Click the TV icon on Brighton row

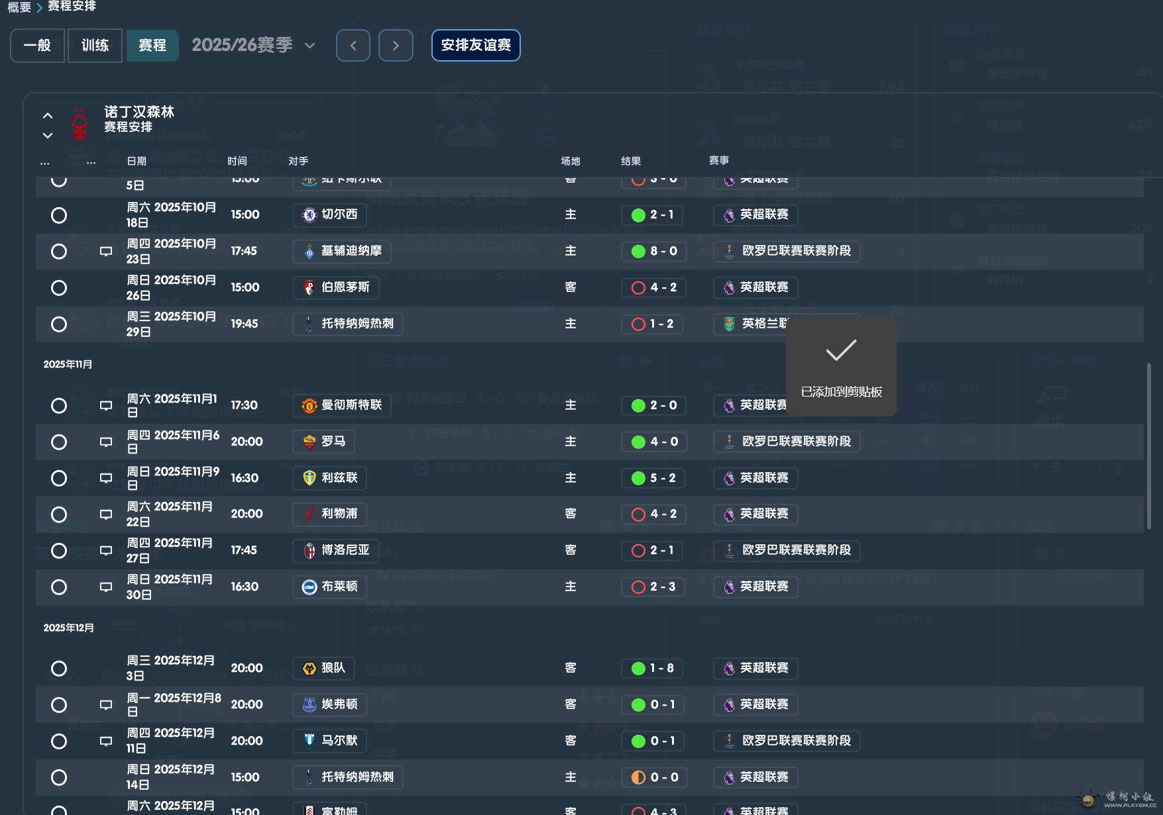[x=106, y=587]
